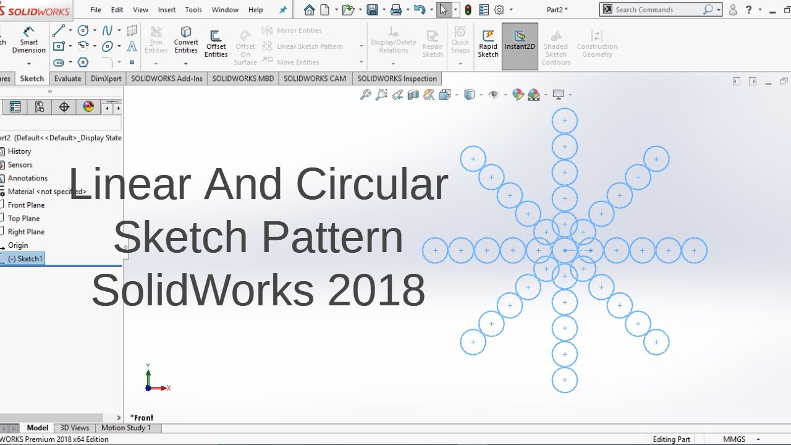Open the DisplayManager color ball tab
This screenshot has width=791, height=445.
point(88,108)
